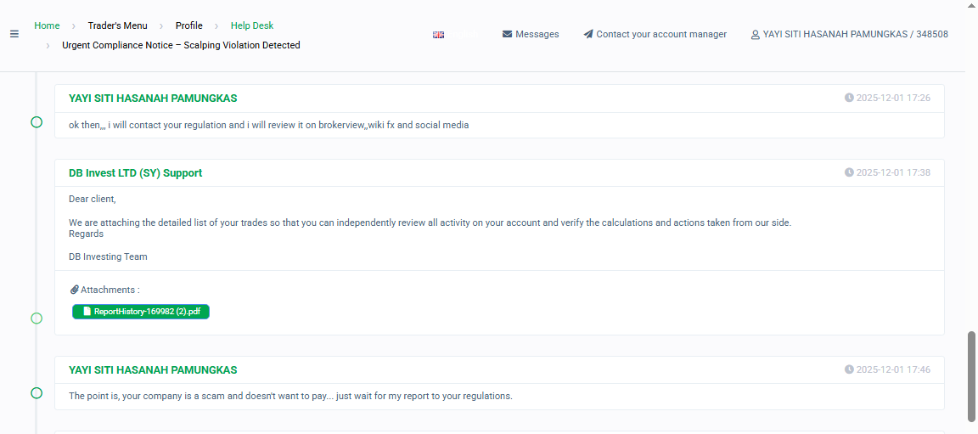The height and width of the screenshot is (434, 978).
Task: Click timeline circle for support attachment message
Action: pyautogui.click(x=37, y=318)
